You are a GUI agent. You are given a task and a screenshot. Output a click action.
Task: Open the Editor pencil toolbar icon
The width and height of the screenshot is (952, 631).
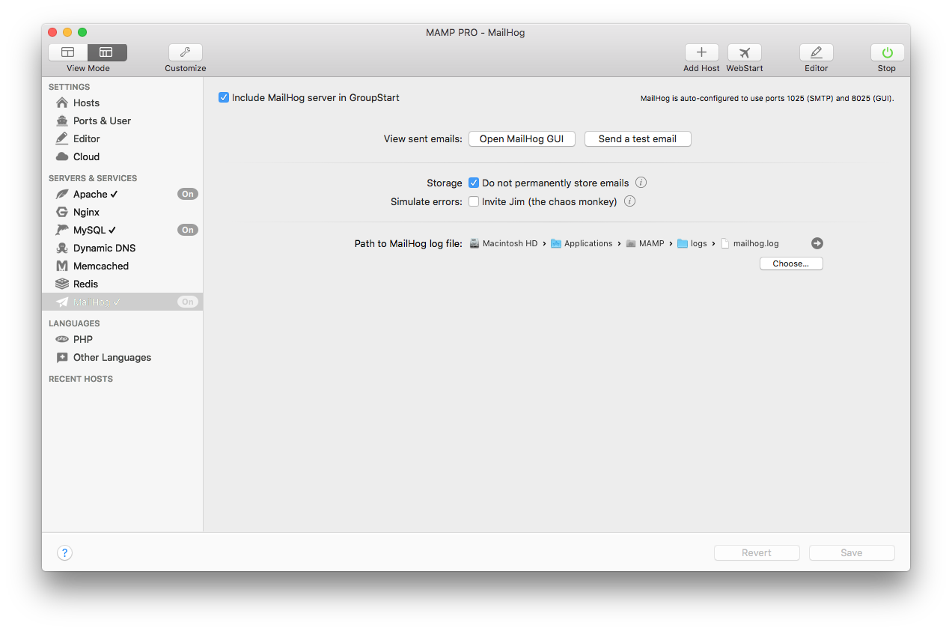tap(816, 52)
